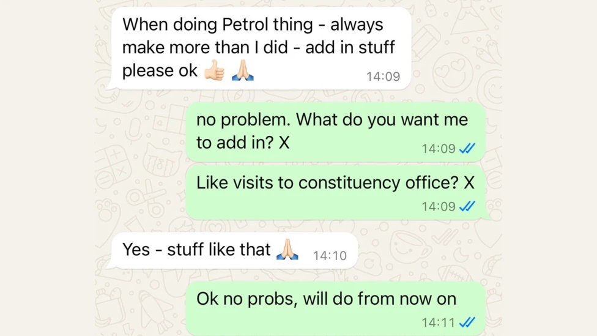
Task: Click the 14:10 timestamp on received message
Action: pyautogui.click(x=330, y=256)
